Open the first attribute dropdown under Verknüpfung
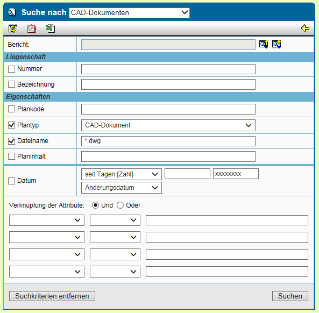 [x=47, y=220]
